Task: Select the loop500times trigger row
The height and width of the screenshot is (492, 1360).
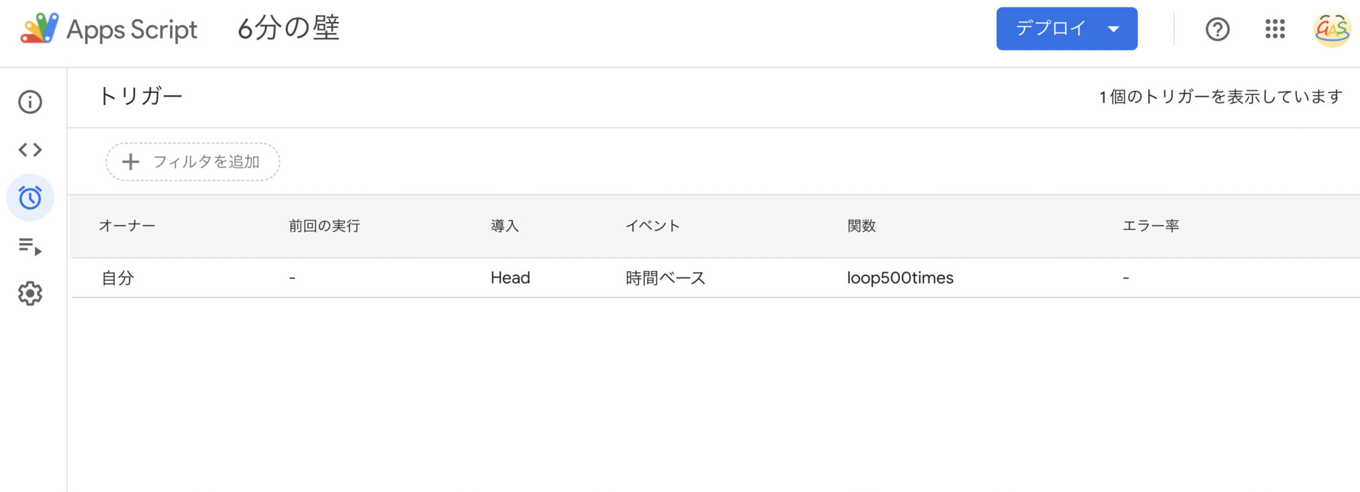Action: click(716, 278)
